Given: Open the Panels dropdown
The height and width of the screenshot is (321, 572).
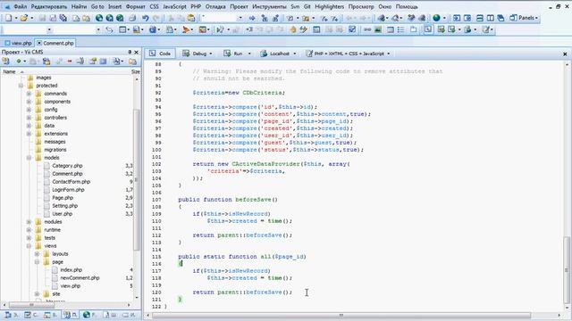Looking at the screenshot, I should [x=524, y=18].
